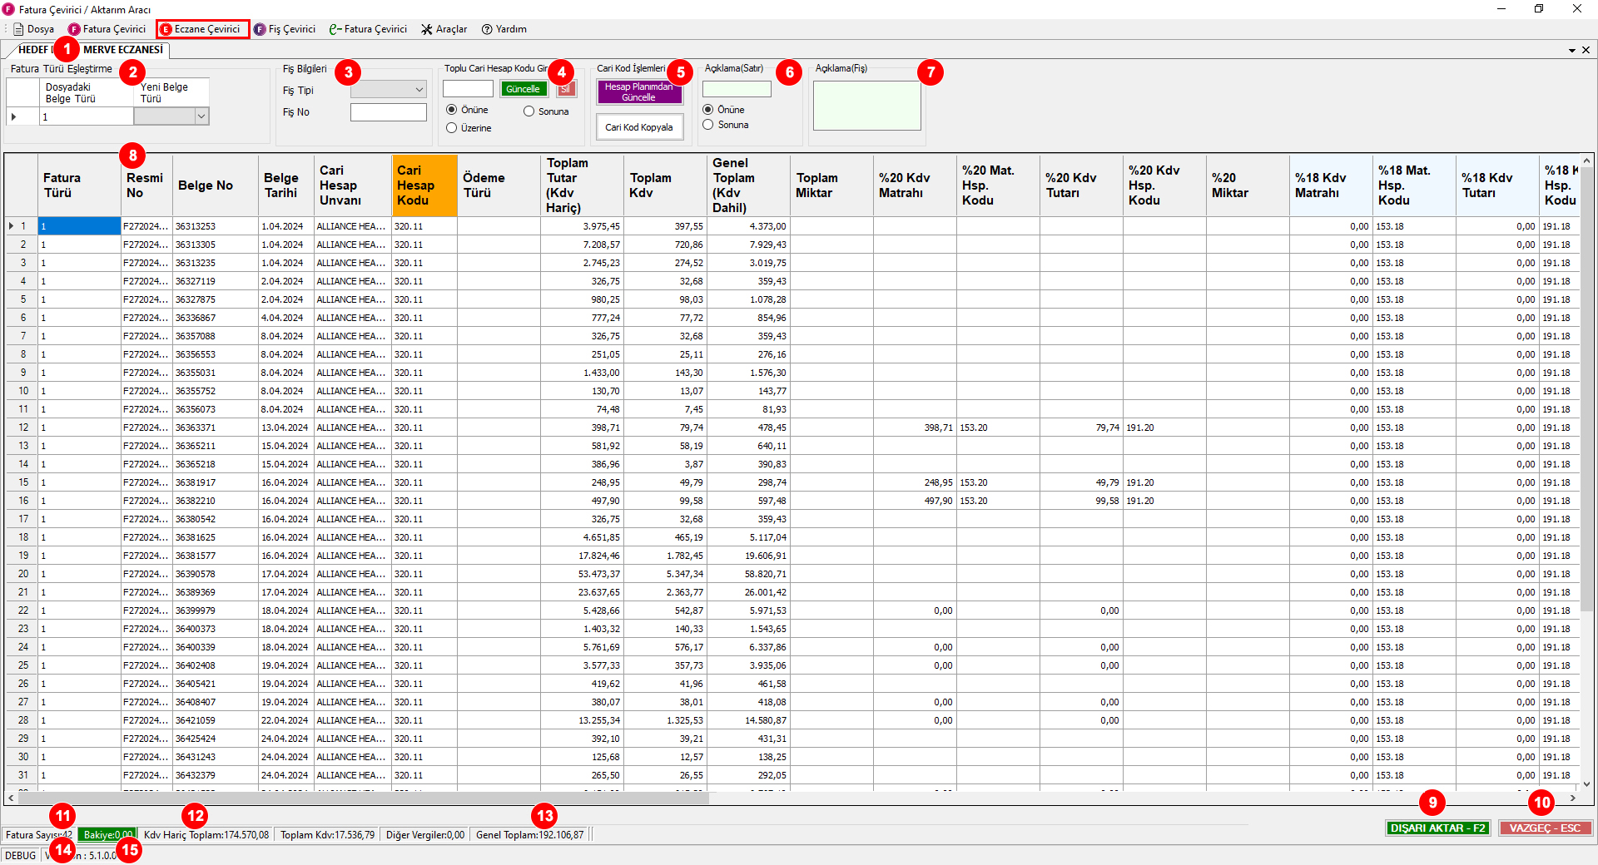Open the Fiş Çevirici icon
1598x865 pixels.
pyautogui.click(x=260, y=29)
